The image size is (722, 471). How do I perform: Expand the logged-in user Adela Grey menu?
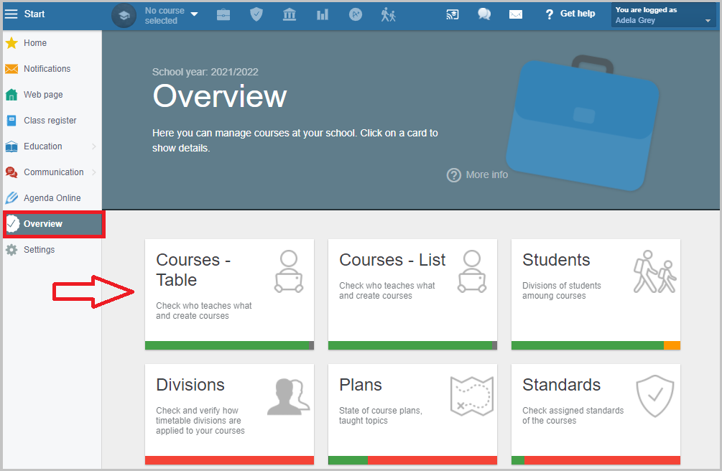664,15
